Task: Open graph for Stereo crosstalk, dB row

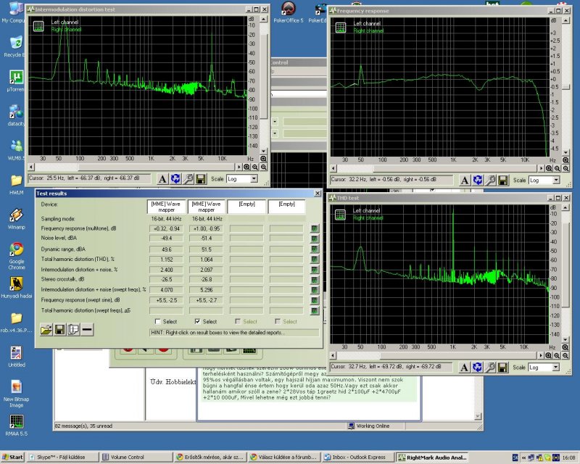Action: click(x=315, y=280)
